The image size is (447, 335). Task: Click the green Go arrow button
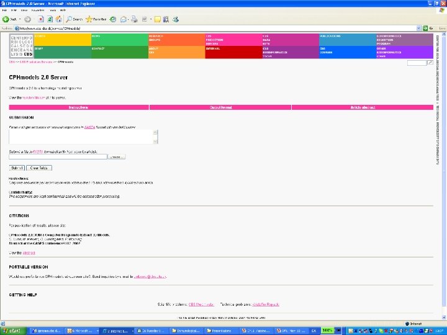425,28
